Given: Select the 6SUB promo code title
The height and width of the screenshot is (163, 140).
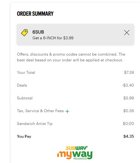Looking at the screenshot, I should pos(38,32).
